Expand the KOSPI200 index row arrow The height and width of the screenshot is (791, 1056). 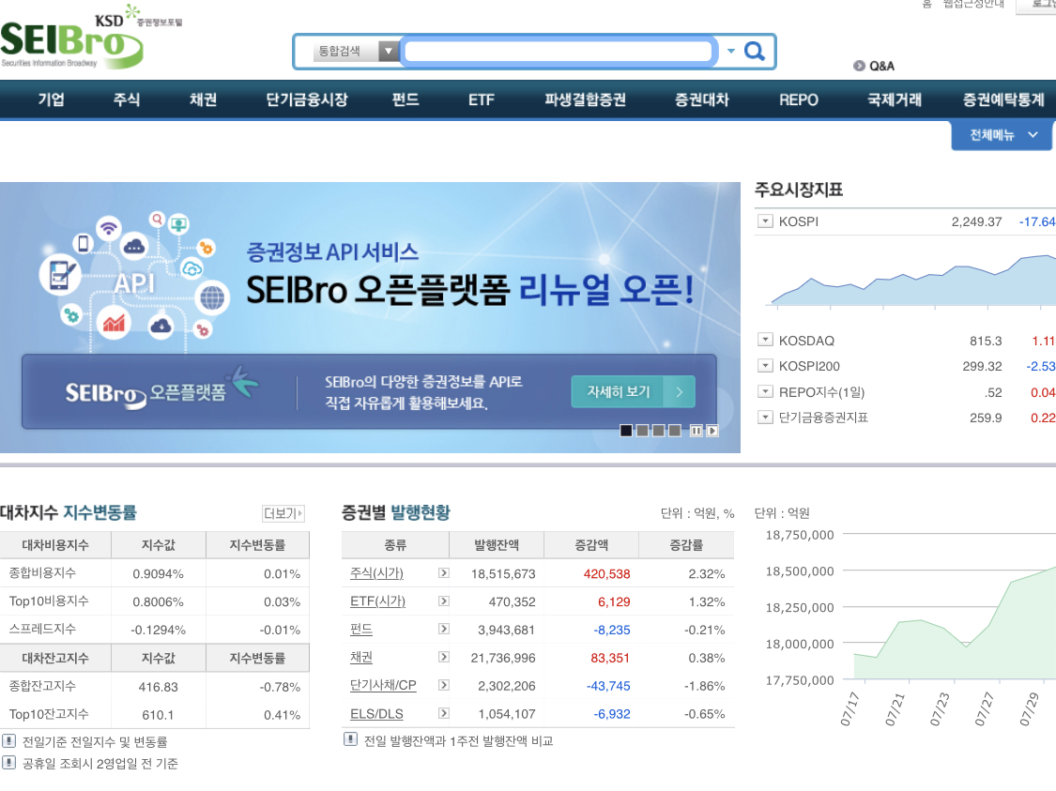click(765, 366)
